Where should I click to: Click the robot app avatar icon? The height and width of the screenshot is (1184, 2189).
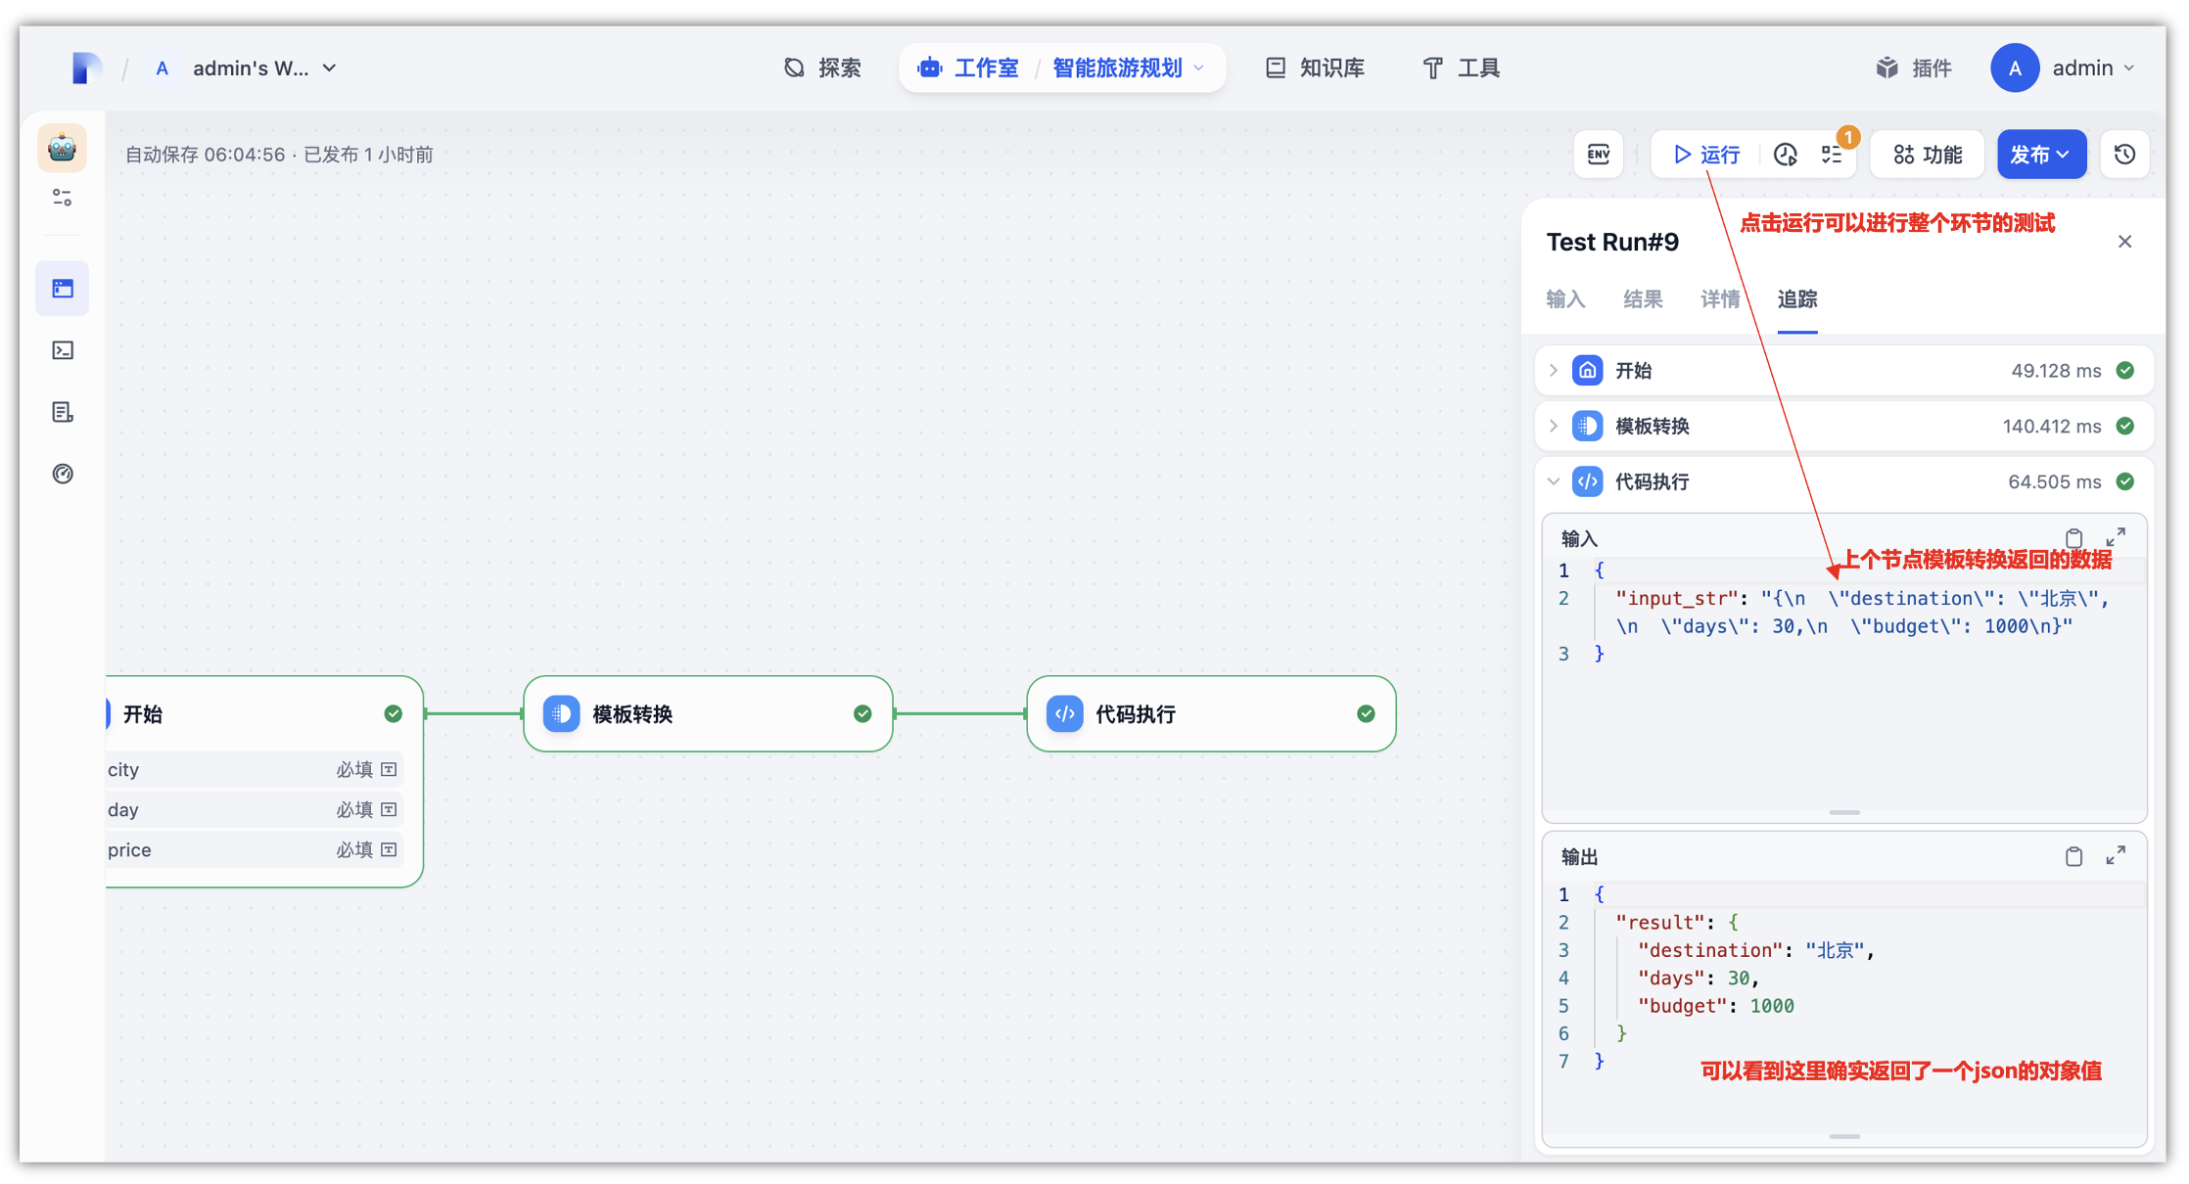click(x=62, y=148)
